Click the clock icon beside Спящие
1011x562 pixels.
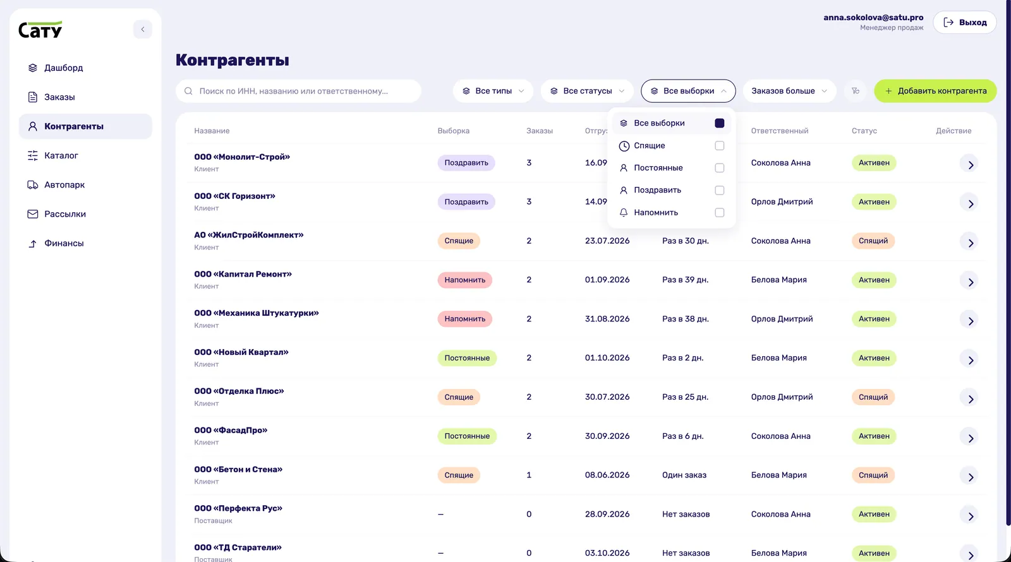coord(624,146)
